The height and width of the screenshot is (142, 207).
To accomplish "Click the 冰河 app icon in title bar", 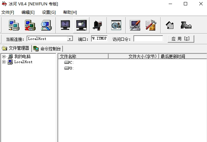I will [4, 4].
